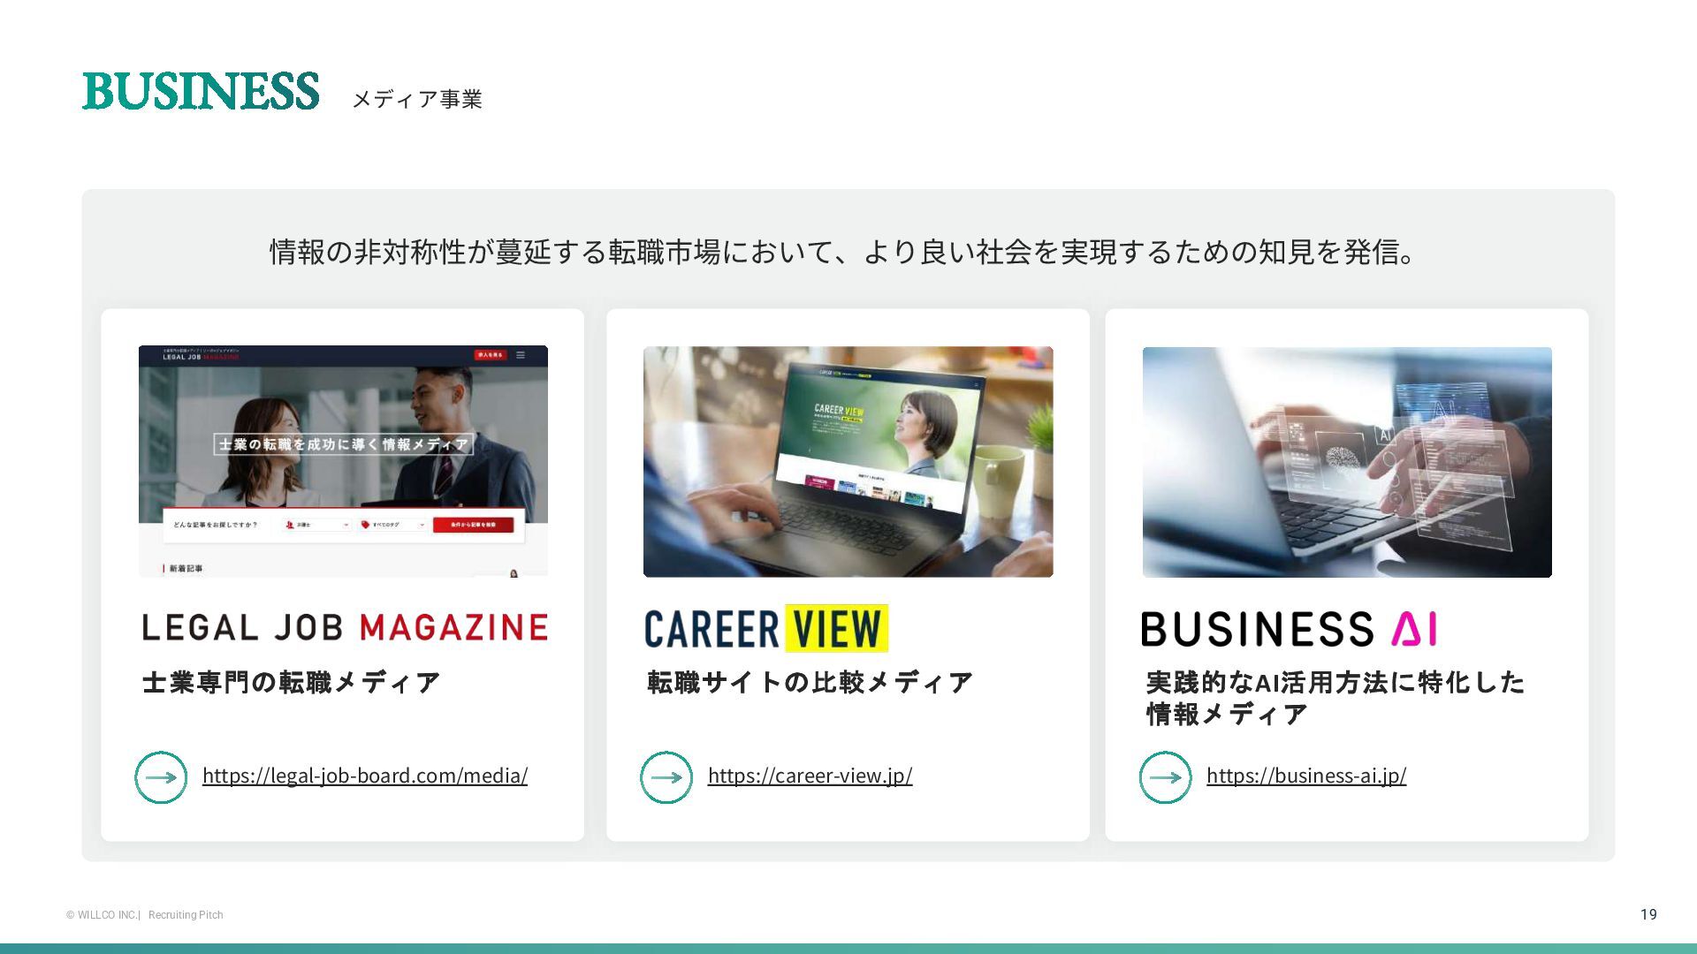Click the page number 19

pyautogui.click(x=1648, y=914)
